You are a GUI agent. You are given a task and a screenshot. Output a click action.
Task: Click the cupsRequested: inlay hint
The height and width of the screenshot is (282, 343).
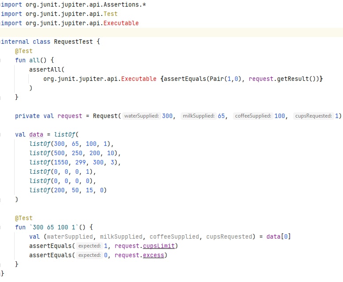(x=313, y=116)
